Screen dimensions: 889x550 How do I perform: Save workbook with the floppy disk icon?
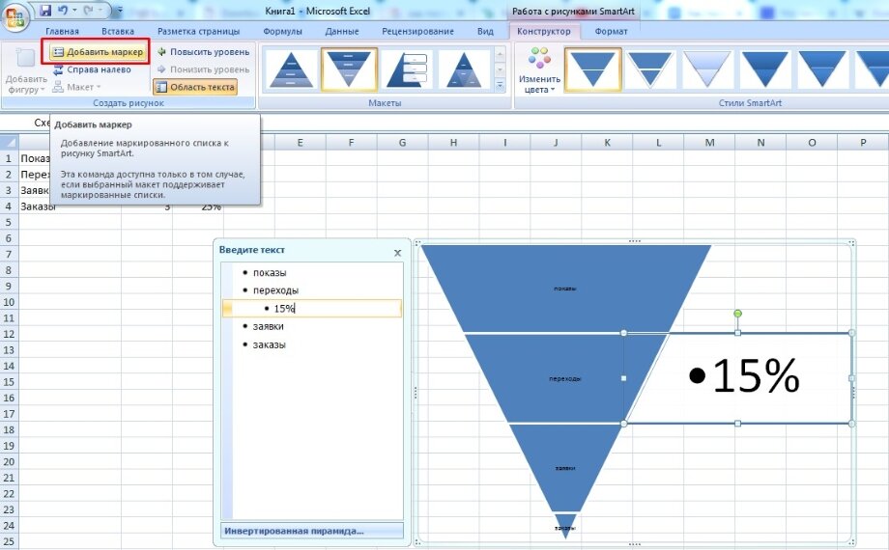[45, 11]
